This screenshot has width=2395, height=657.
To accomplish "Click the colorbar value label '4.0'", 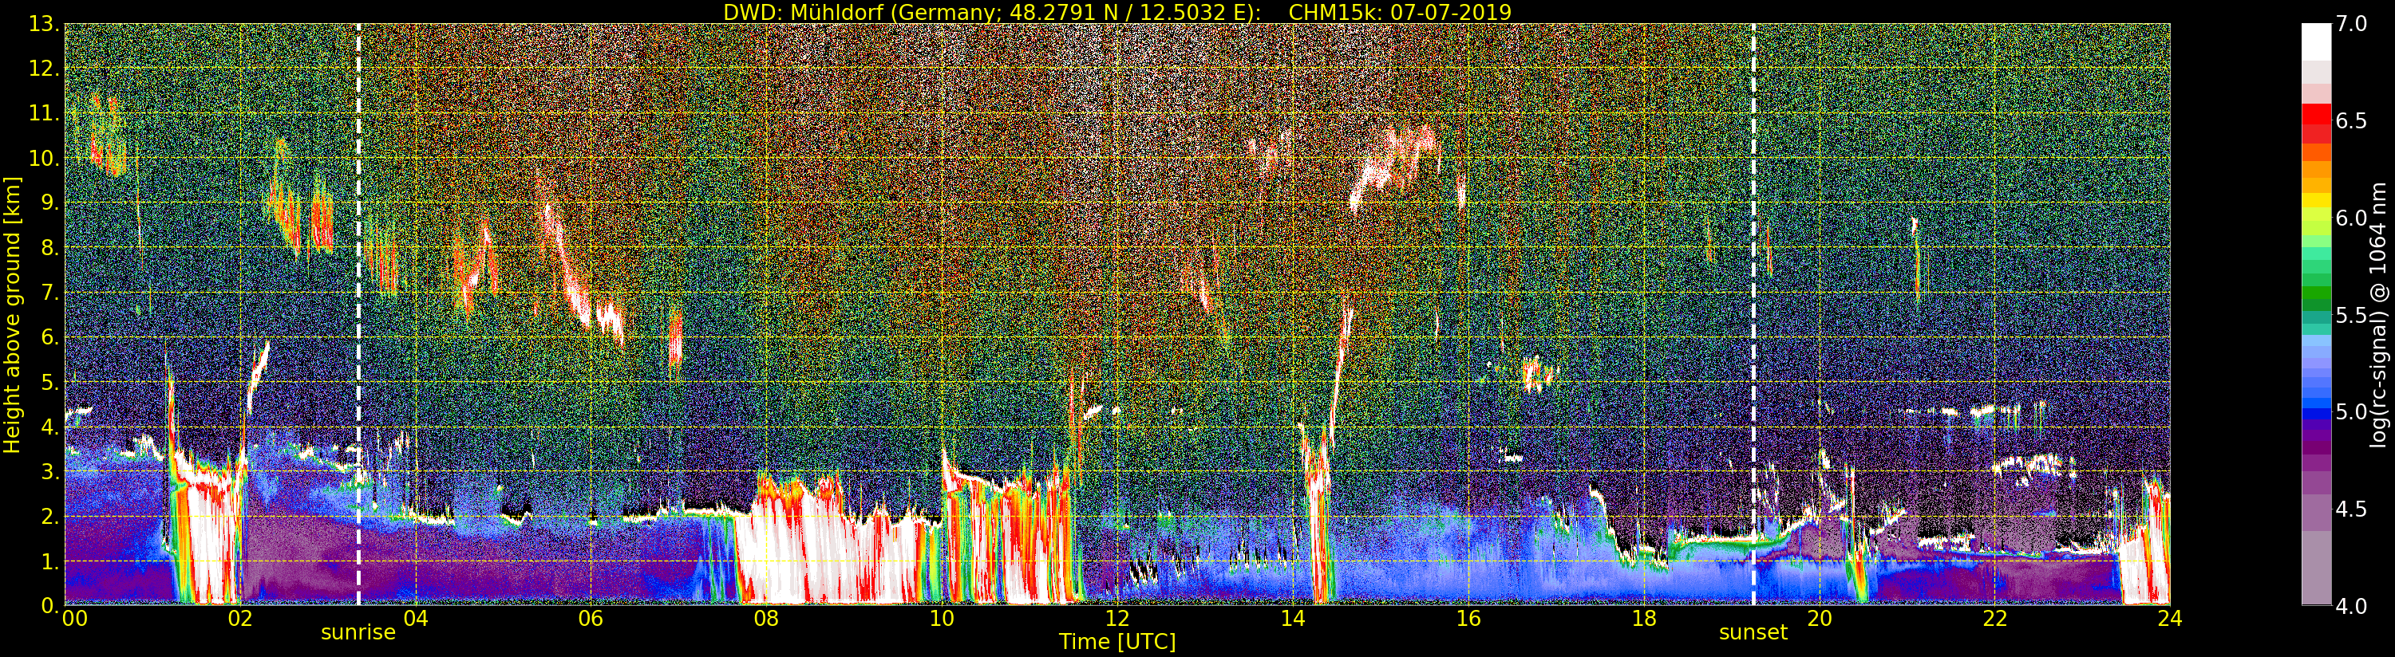I will pos(2350,606).
